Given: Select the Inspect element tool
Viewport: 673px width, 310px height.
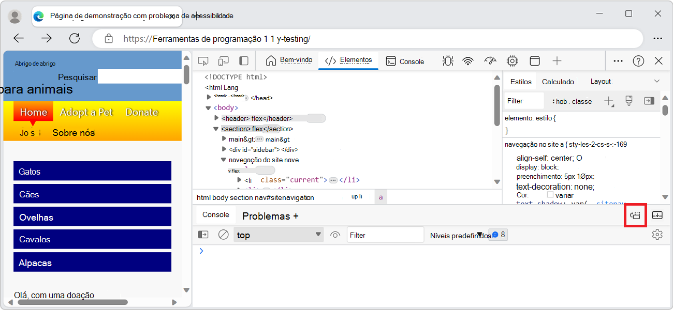Looking at the screenshot, I should (x=203, y=60).
